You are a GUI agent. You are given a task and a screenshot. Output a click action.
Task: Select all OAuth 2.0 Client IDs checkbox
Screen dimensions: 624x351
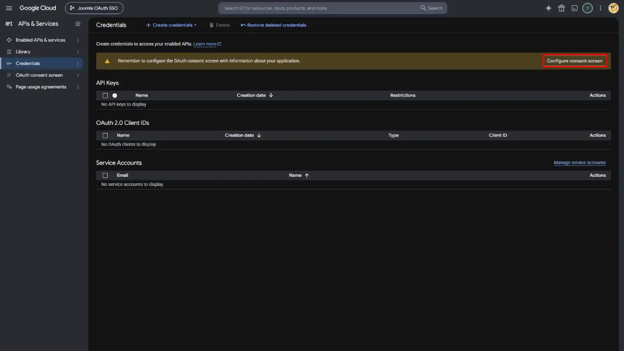click(105, 135)
